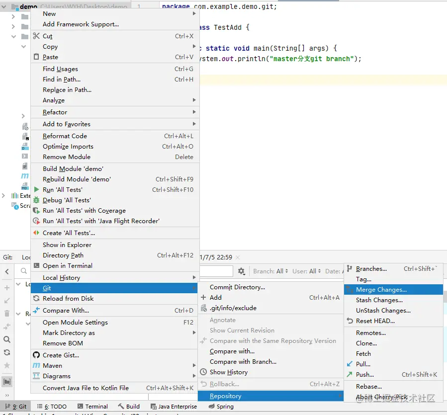Choose Show in Explorer
Viewport: 447px width, 415px height.
[115, 245]
